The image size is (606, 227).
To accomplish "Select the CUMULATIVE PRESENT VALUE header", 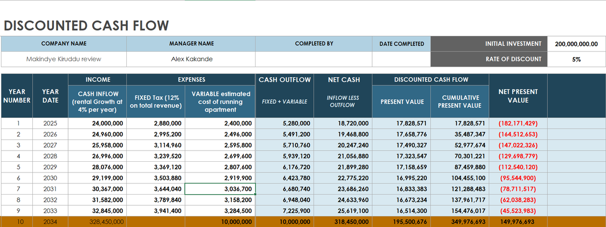I will 460,102.
